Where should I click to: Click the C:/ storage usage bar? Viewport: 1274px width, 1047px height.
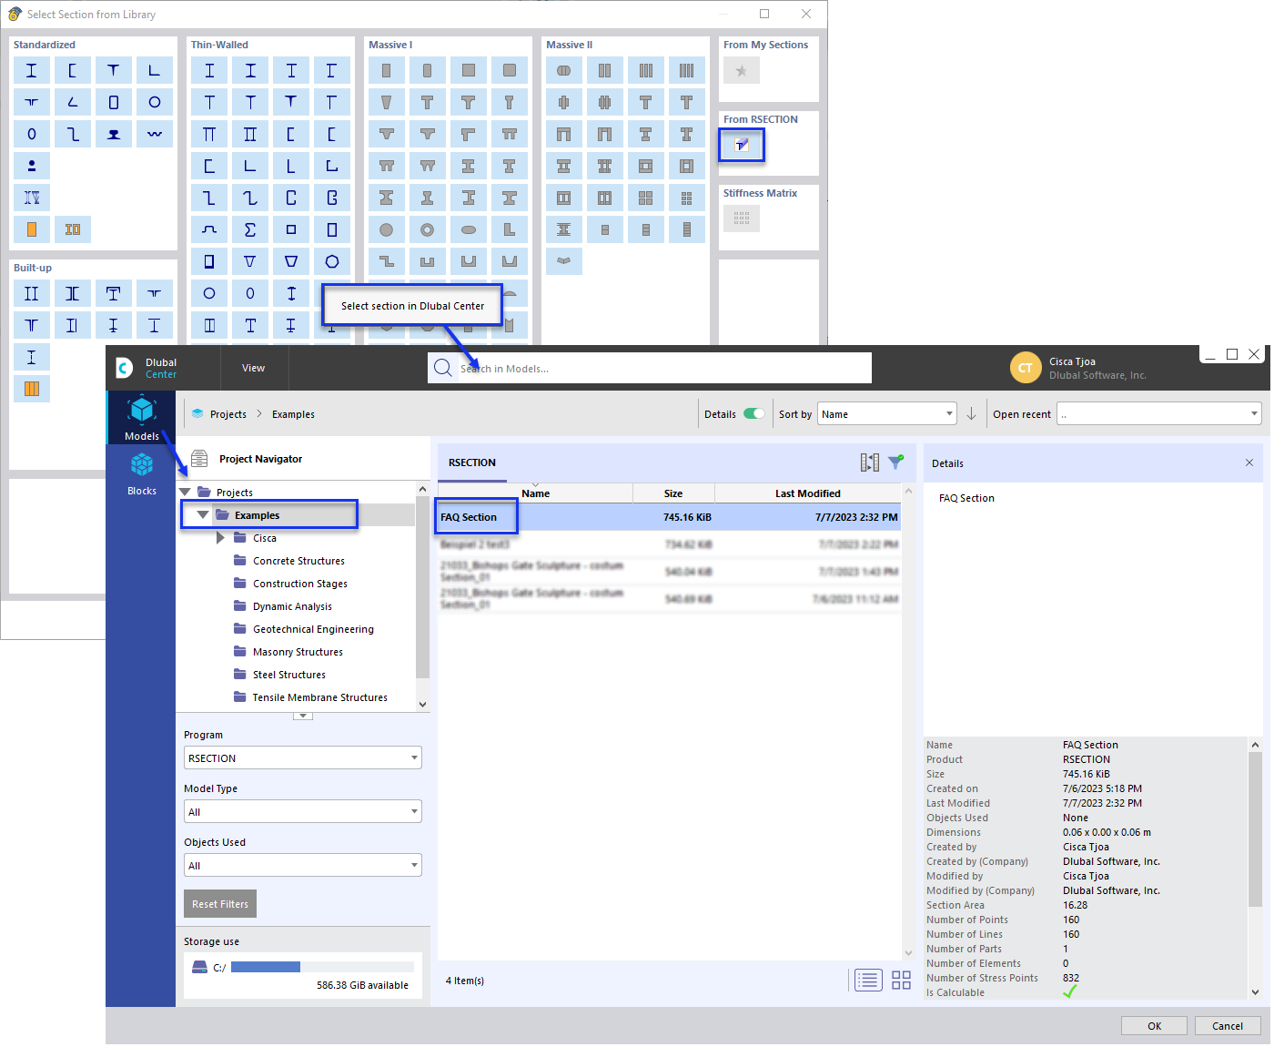(323, 966)
